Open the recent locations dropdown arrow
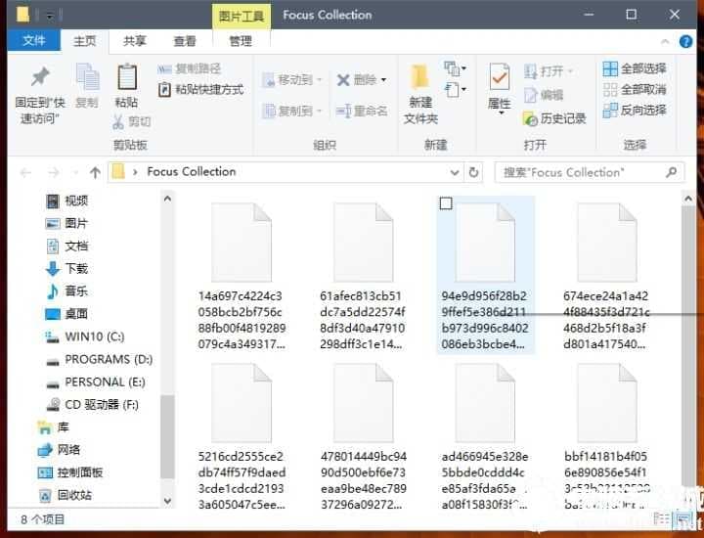 (x=75, y=172)
